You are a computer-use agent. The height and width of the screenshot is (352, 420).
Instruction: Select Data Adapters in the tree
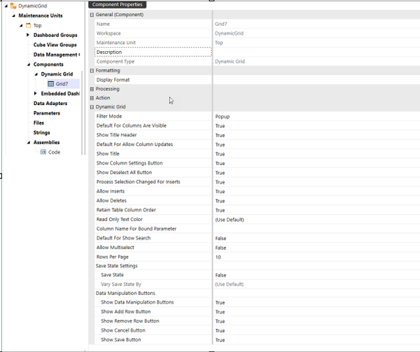49,103
